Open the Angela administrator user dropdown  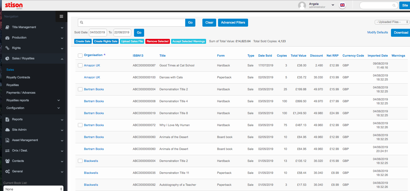click(333, 5)
